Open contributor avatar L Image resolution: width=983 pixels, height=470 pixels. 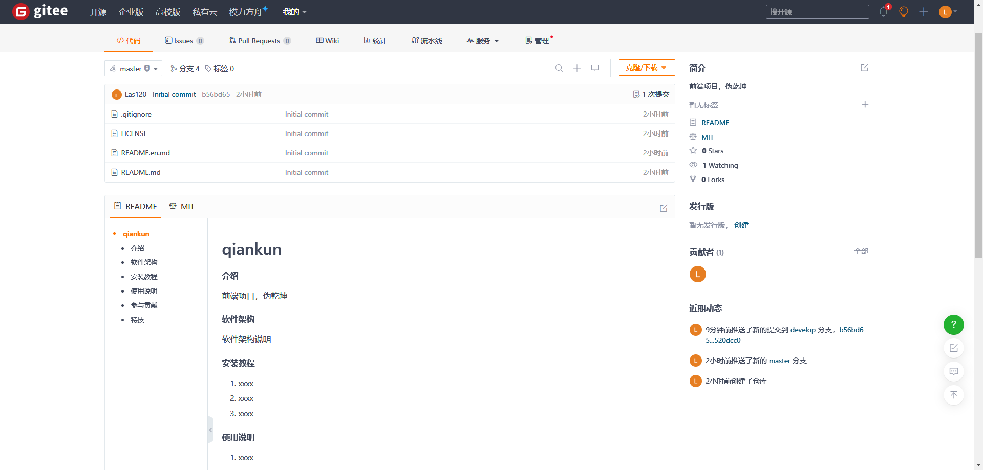point(698,274)
